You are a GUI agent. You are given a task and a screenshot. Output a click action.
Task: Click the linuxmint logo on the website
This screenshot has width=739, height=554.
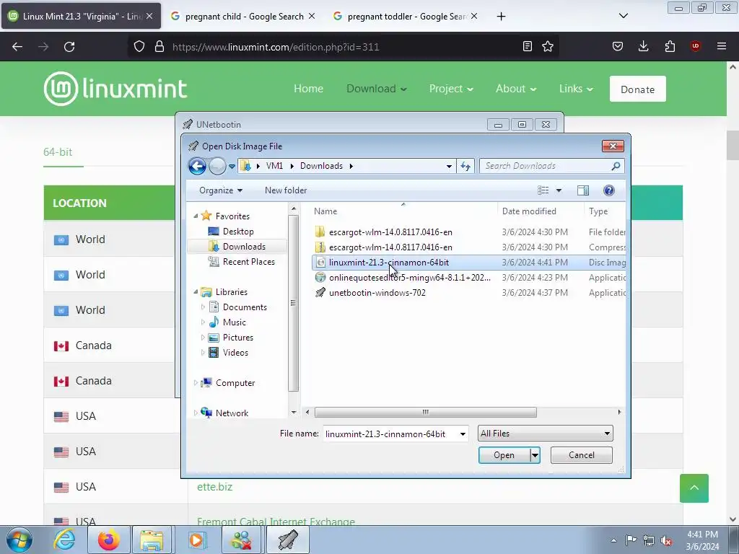point(115,89)
